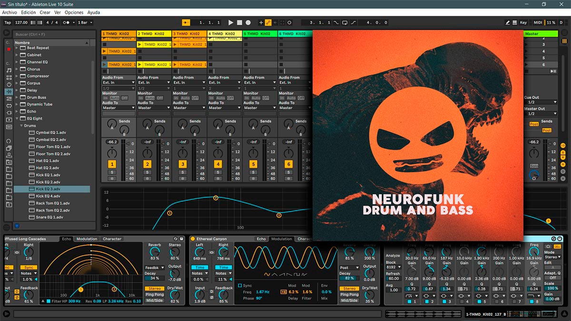Click the Arrangement Record button
Screen dimensions: 571x321
click(x=248, y=22)
